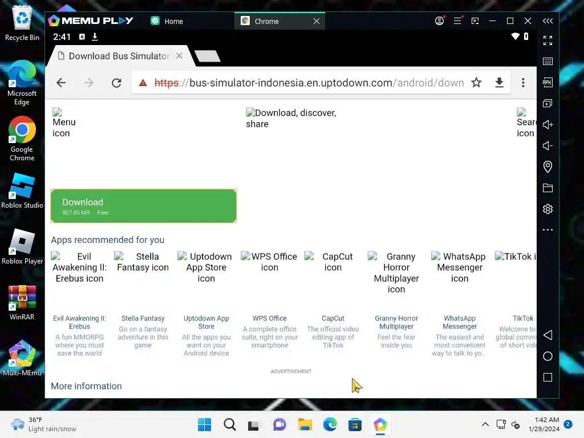Collapse the MEmu sidebar with triple chevron
Viewport: 584px width, 438px height.
[x=547, y=21]
